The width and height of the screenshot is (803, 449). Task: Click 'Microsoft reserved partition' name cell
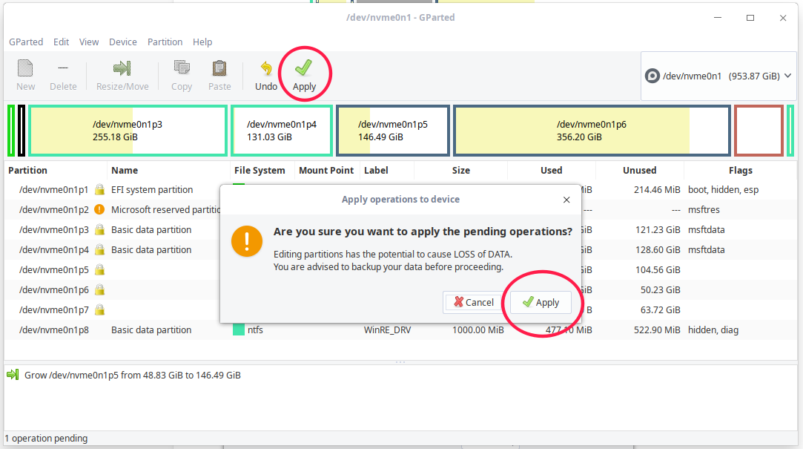(x=165, y=209)
